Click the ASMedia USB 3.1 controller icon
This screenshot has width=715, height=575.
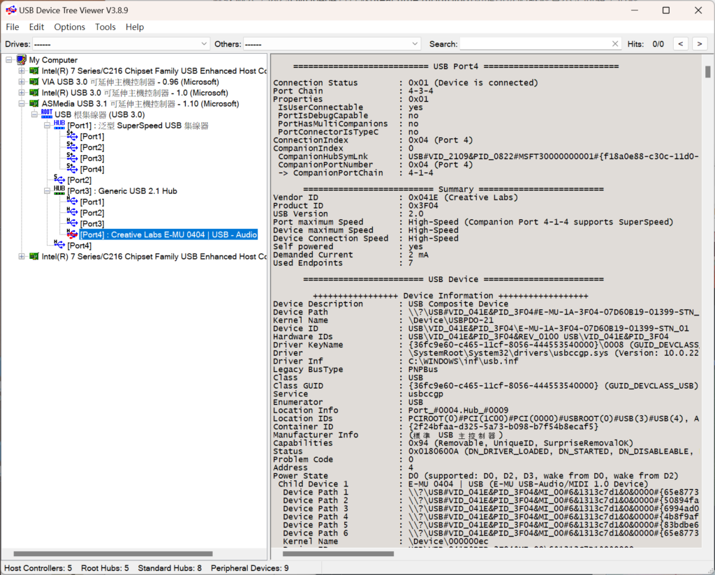point(34,103)
